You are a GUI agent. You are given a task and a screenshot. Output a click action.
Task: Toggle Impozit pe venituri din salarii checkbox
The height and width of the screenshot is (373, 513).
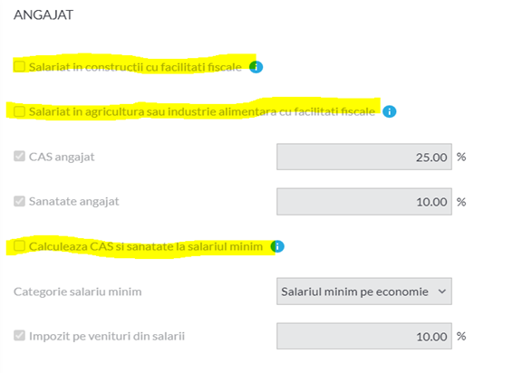click(x=19, y=335)
